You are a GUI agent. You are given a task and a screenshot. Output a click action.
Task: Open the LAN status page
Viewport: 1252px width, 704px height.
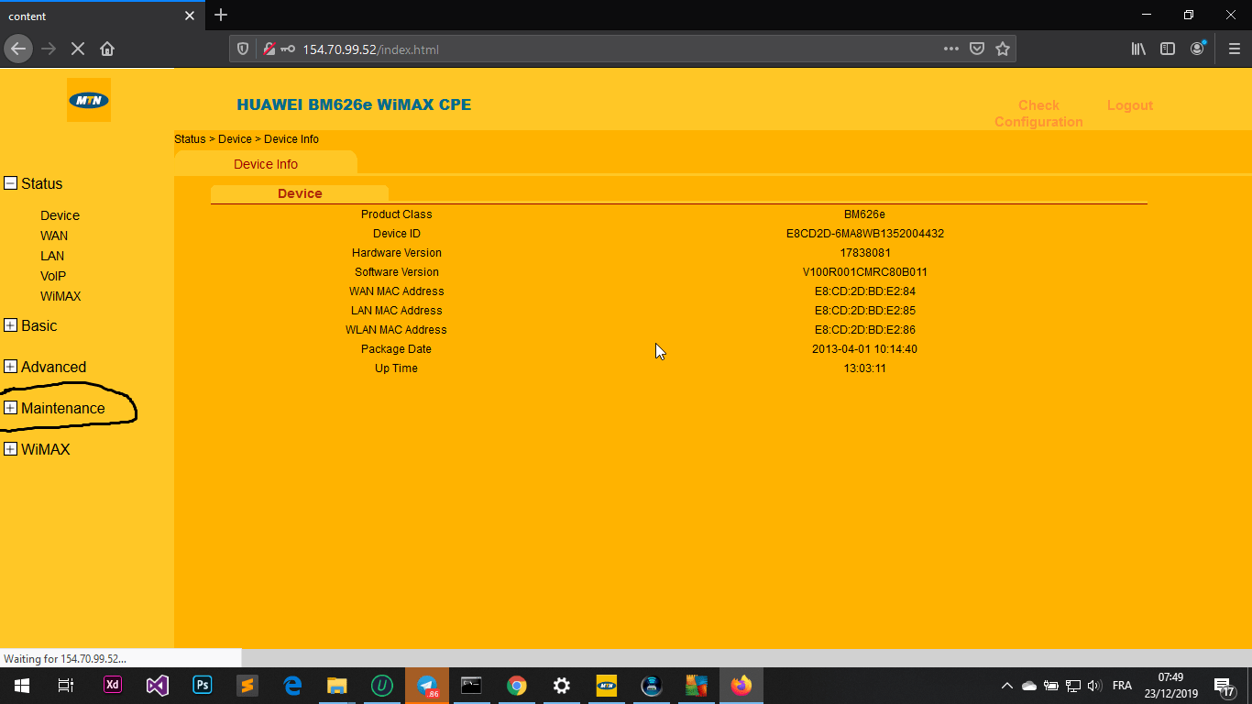tap(52, 256)
